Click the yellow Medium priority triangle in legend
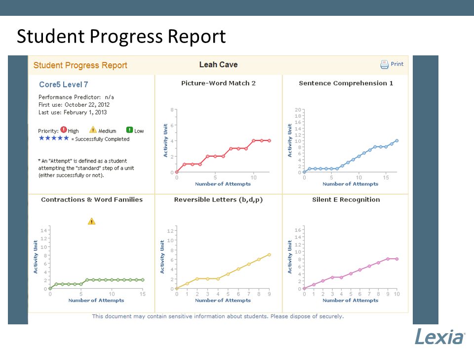474x356 pixels. coord(93,130)
